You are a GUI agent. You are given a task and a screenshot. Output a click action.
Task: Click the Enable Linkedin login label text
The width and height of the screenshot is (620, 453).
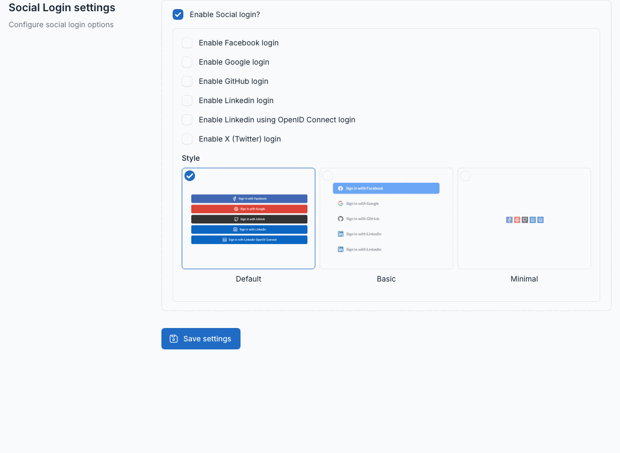coord(236,100)
